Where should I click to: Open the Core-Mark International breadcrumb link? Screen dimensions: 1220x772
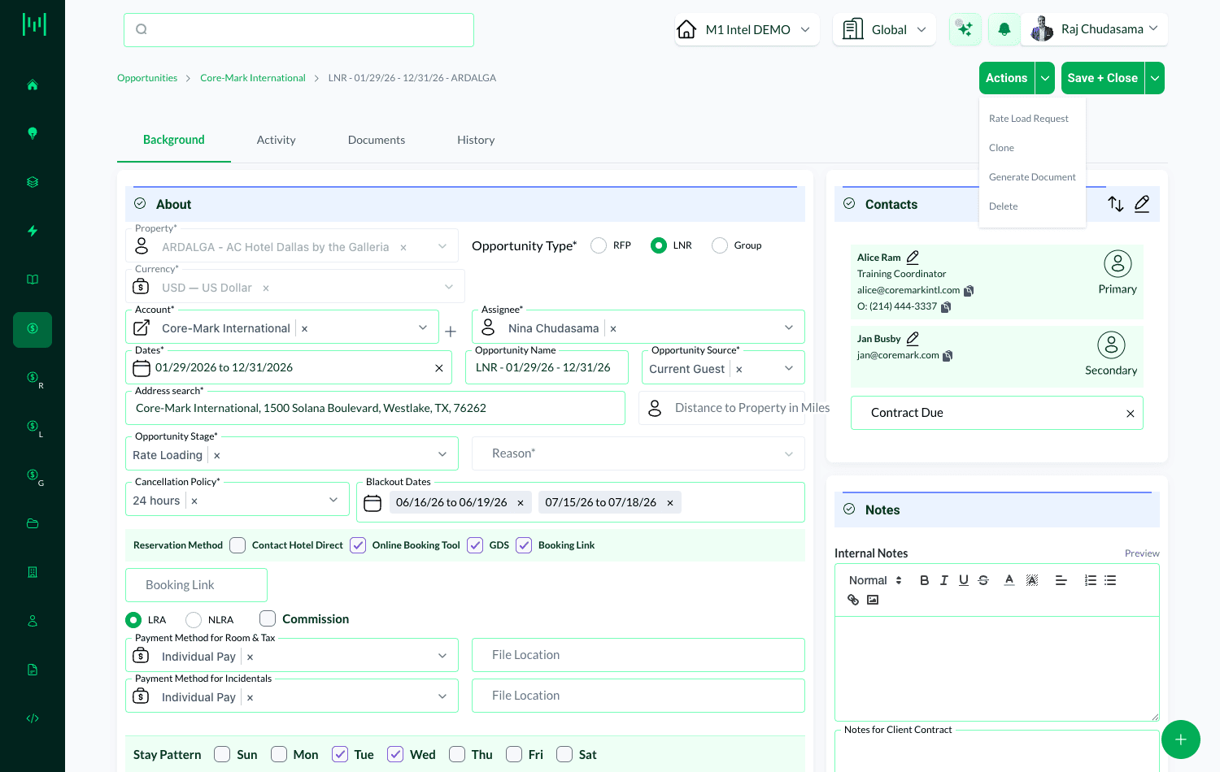pos(253,78)
